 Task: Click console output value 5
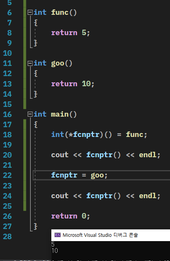click(53, 244)
